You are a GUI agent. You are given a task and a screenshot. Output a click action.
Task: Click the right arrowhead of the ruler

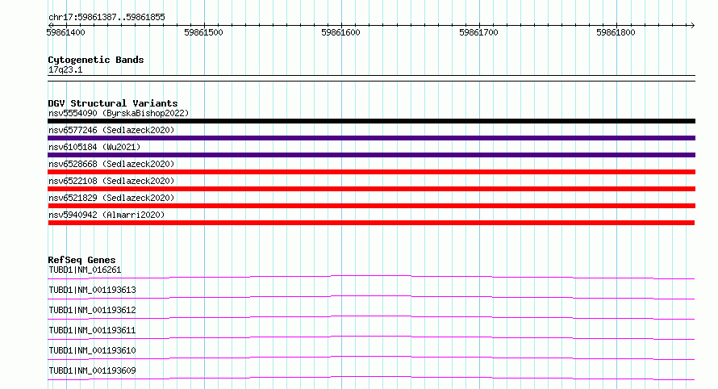[692, 25]
